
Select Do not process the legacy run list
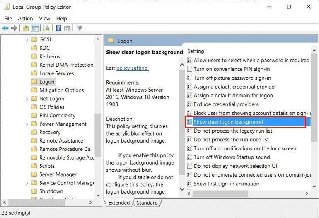click(x=233, y=131)
